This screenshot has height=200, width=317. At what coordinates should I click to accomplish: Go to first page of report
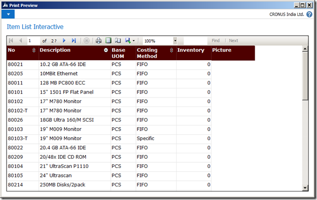tap(11, 41)
